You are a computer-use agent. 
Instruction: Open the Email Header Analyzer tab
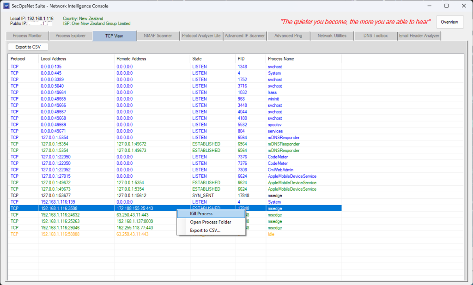point(419,36)
